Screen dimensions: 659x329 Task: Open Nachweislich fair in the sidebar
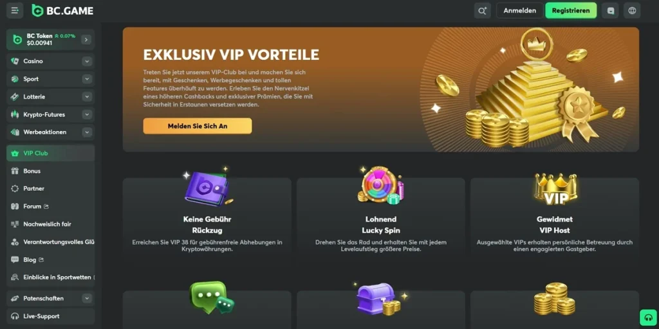pyautogui.click(x=50, y=224)
